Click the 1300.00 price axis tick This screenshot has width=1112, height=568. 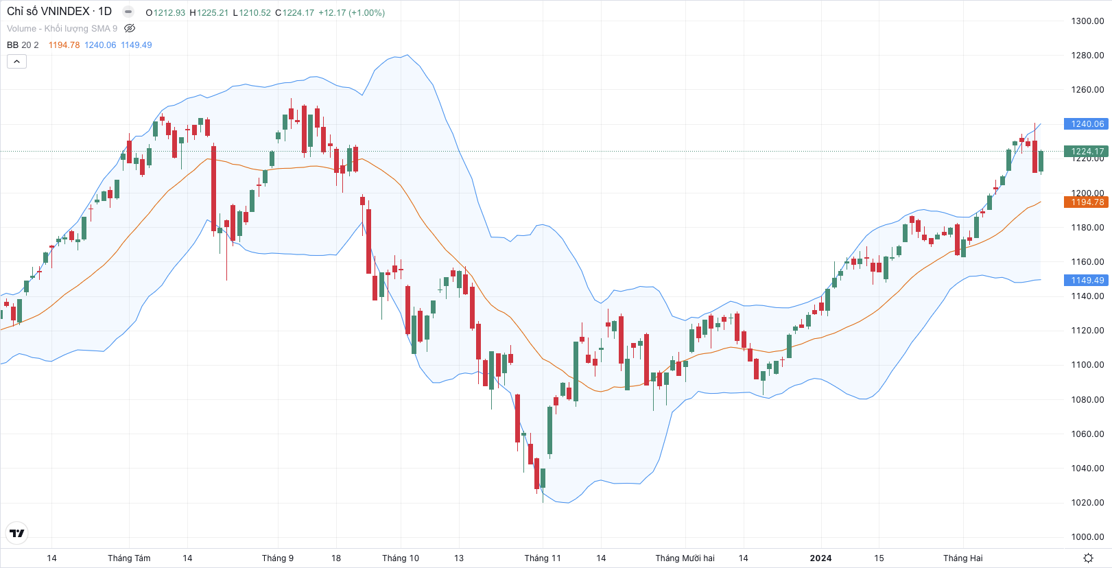click(x=1088, y=21)
